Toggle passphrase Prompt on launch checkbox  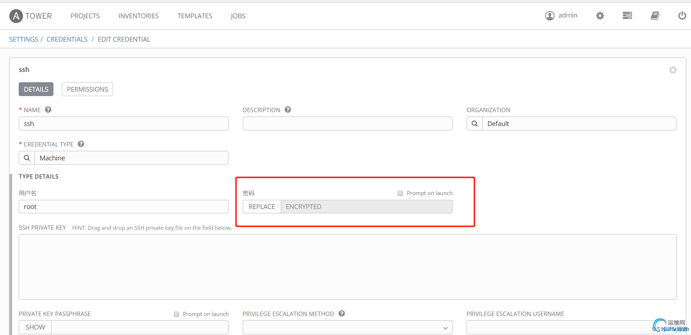(177, 314)
